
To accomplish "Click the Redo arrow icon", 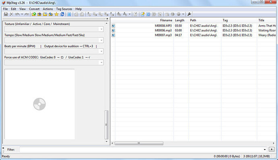I will click(27, 14).
